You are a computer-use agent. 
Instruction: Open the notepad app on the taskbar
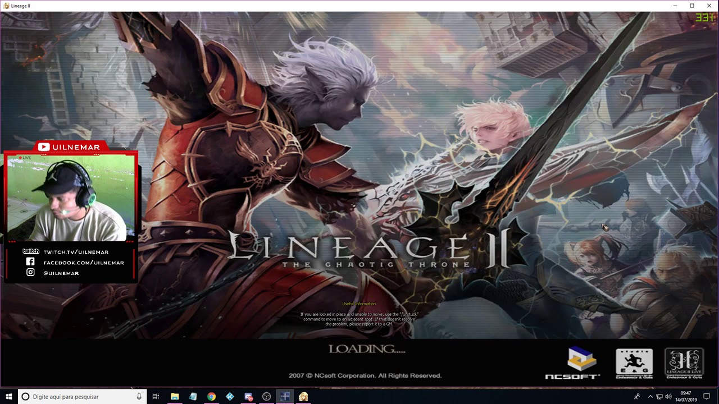coord(193,396)
